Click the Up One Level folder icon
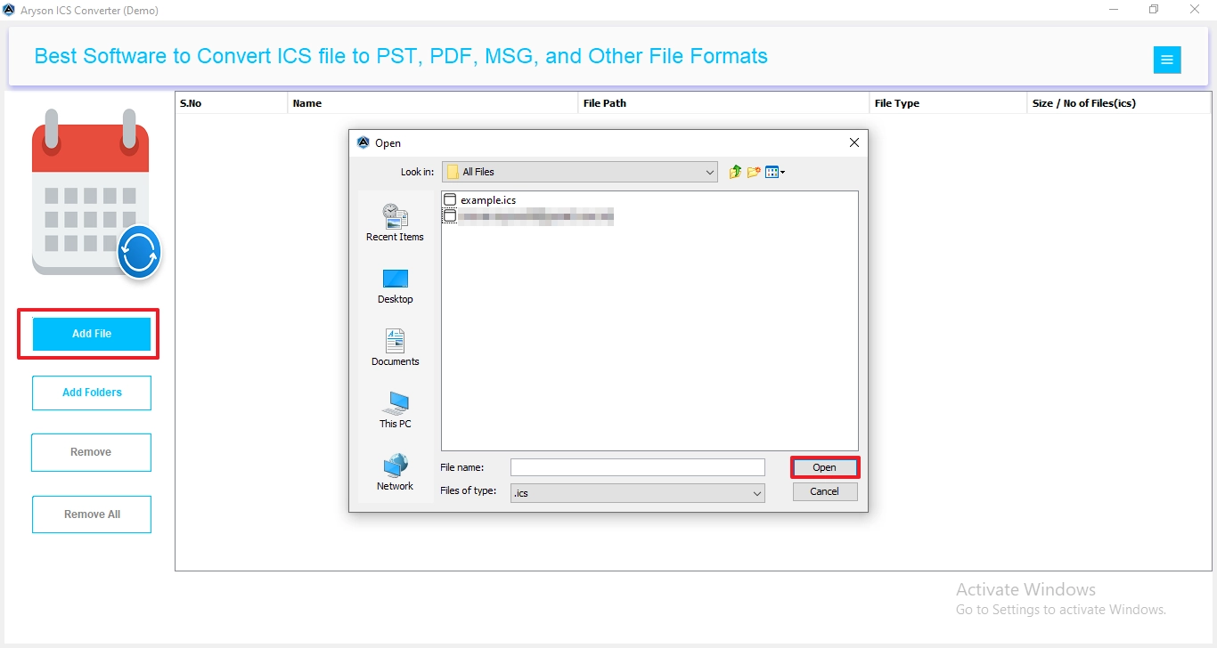 (735, 172)
